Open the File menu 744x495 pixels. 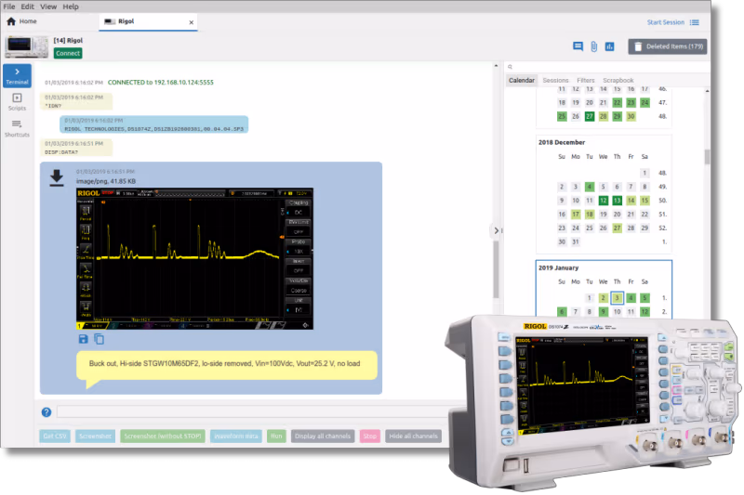[9, 7]
